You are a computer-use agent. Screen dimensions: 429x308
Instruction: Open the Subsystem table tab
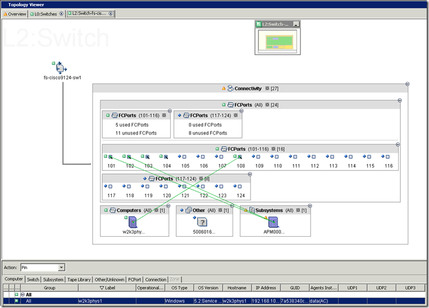53,279
